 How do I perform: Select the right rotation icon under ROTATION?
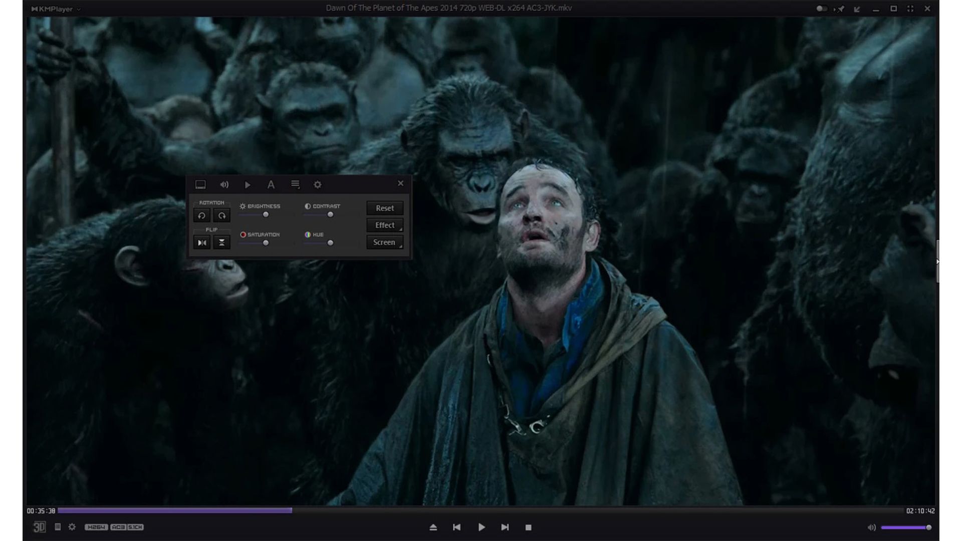[x=221, y=215]
